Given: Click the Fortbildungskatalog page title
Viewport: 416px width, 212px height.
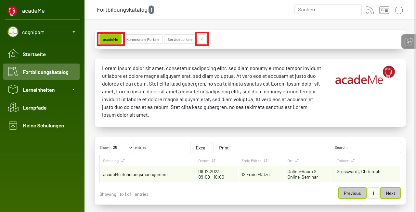Looking at the screenshot, I should click(x=122, y=10).
